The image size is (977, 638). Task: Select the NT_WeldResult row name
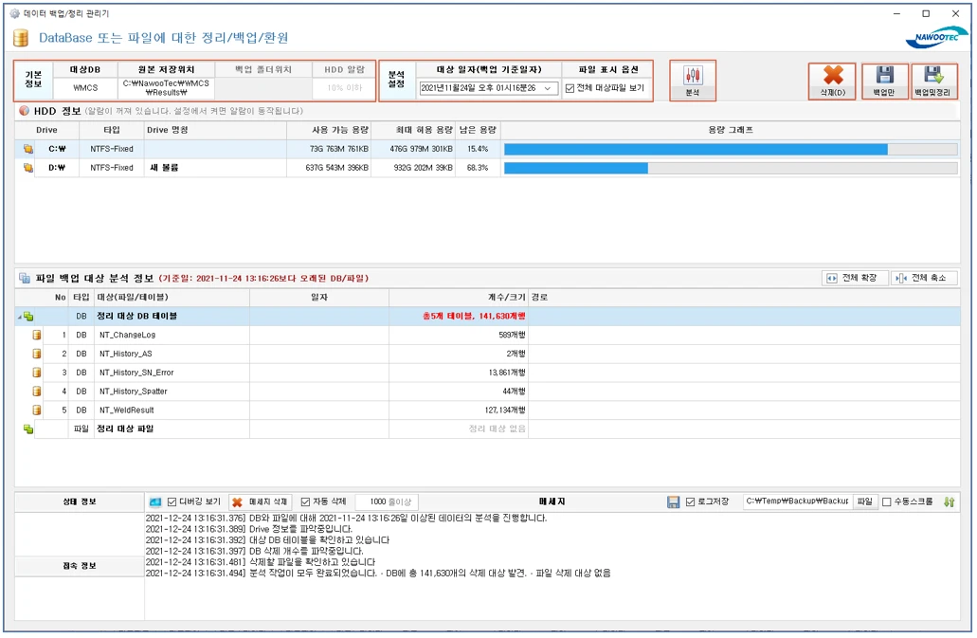[126, 410]
